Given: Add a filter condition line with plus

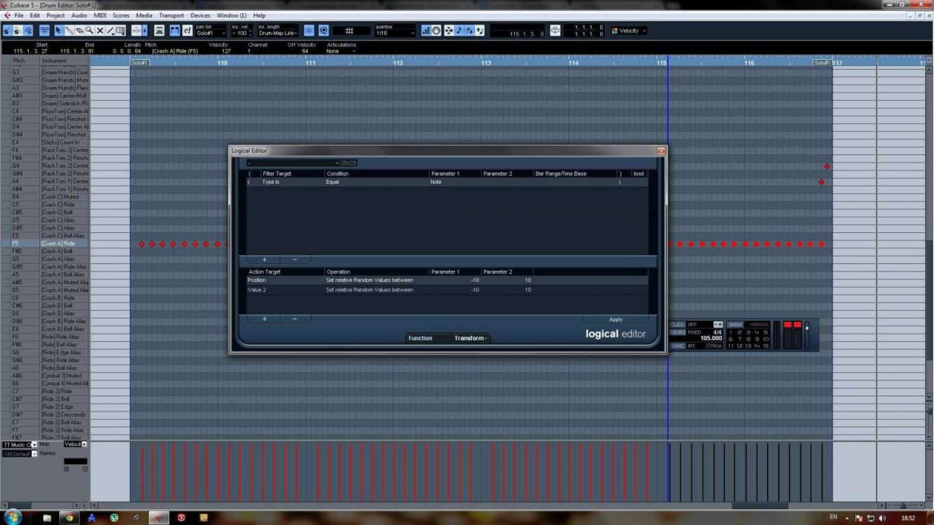Looking at the screenshot, I should pyautogui.click(x=264, y=260).
